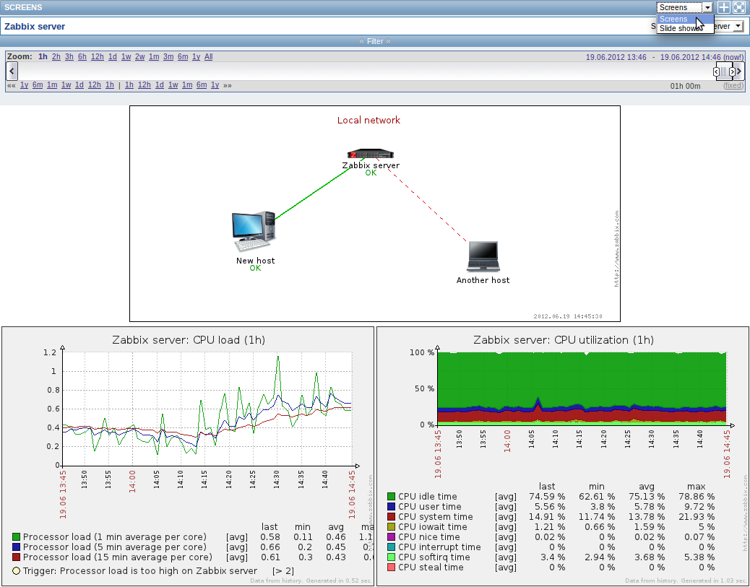Click the Local network map title

pyautogui.click(x=368, y=120)
